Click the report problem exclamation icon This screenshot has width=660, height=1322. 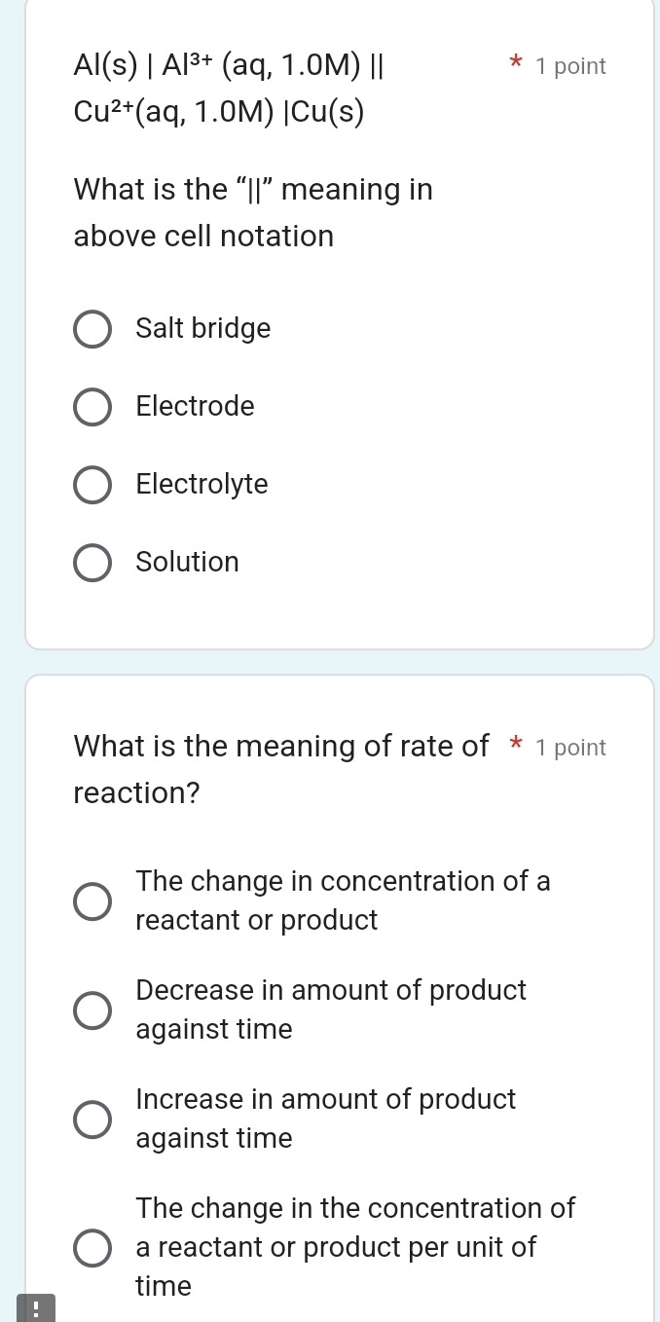(x=36, y=1307)
